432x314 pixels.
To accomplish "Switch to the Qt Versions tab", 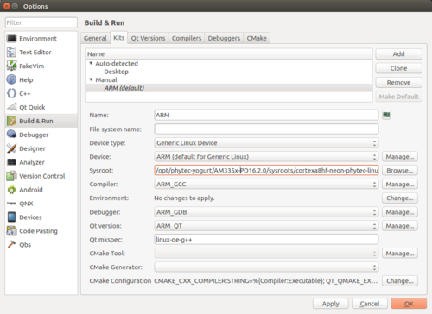I will pos(148,38).
